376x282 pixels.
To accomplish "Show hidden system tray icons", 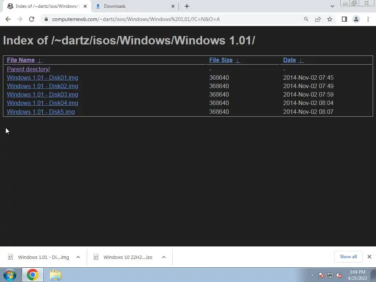I will [312, 275].
